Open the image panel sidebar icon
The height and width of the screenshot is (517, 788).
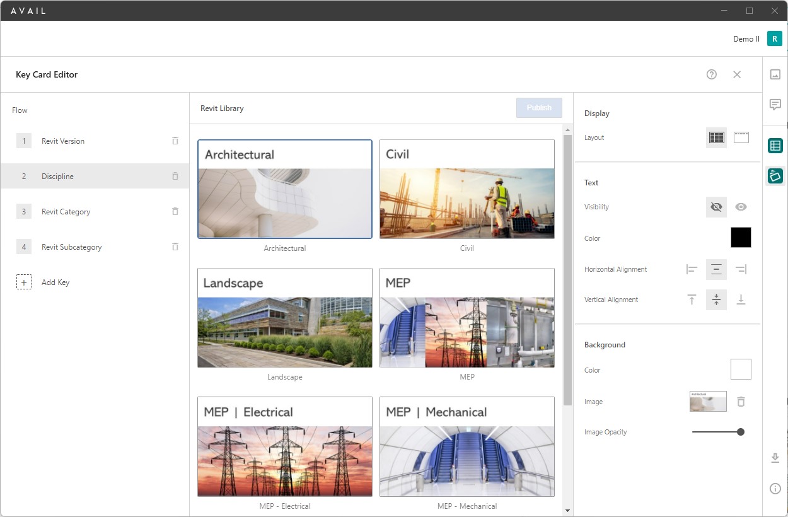click(775, 74)
